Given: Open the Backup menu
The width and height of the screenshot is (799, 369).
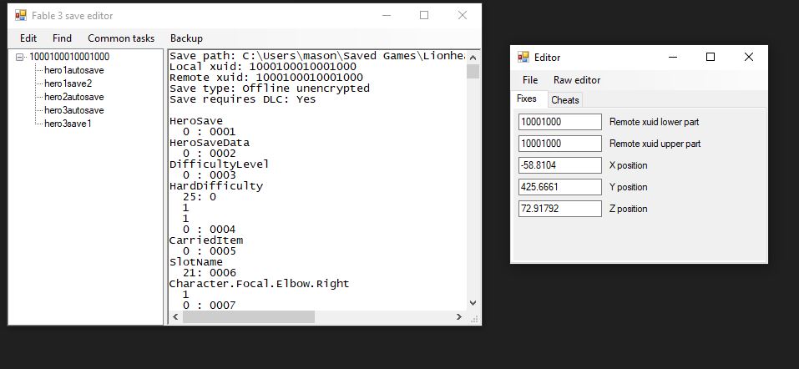Looking at the screenshot, I should (x=186, y=38).
